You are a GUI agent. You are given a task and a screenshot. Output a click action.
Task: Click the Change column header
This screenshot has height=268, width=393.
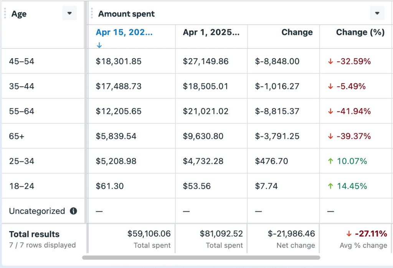click(x=297, y=32)
